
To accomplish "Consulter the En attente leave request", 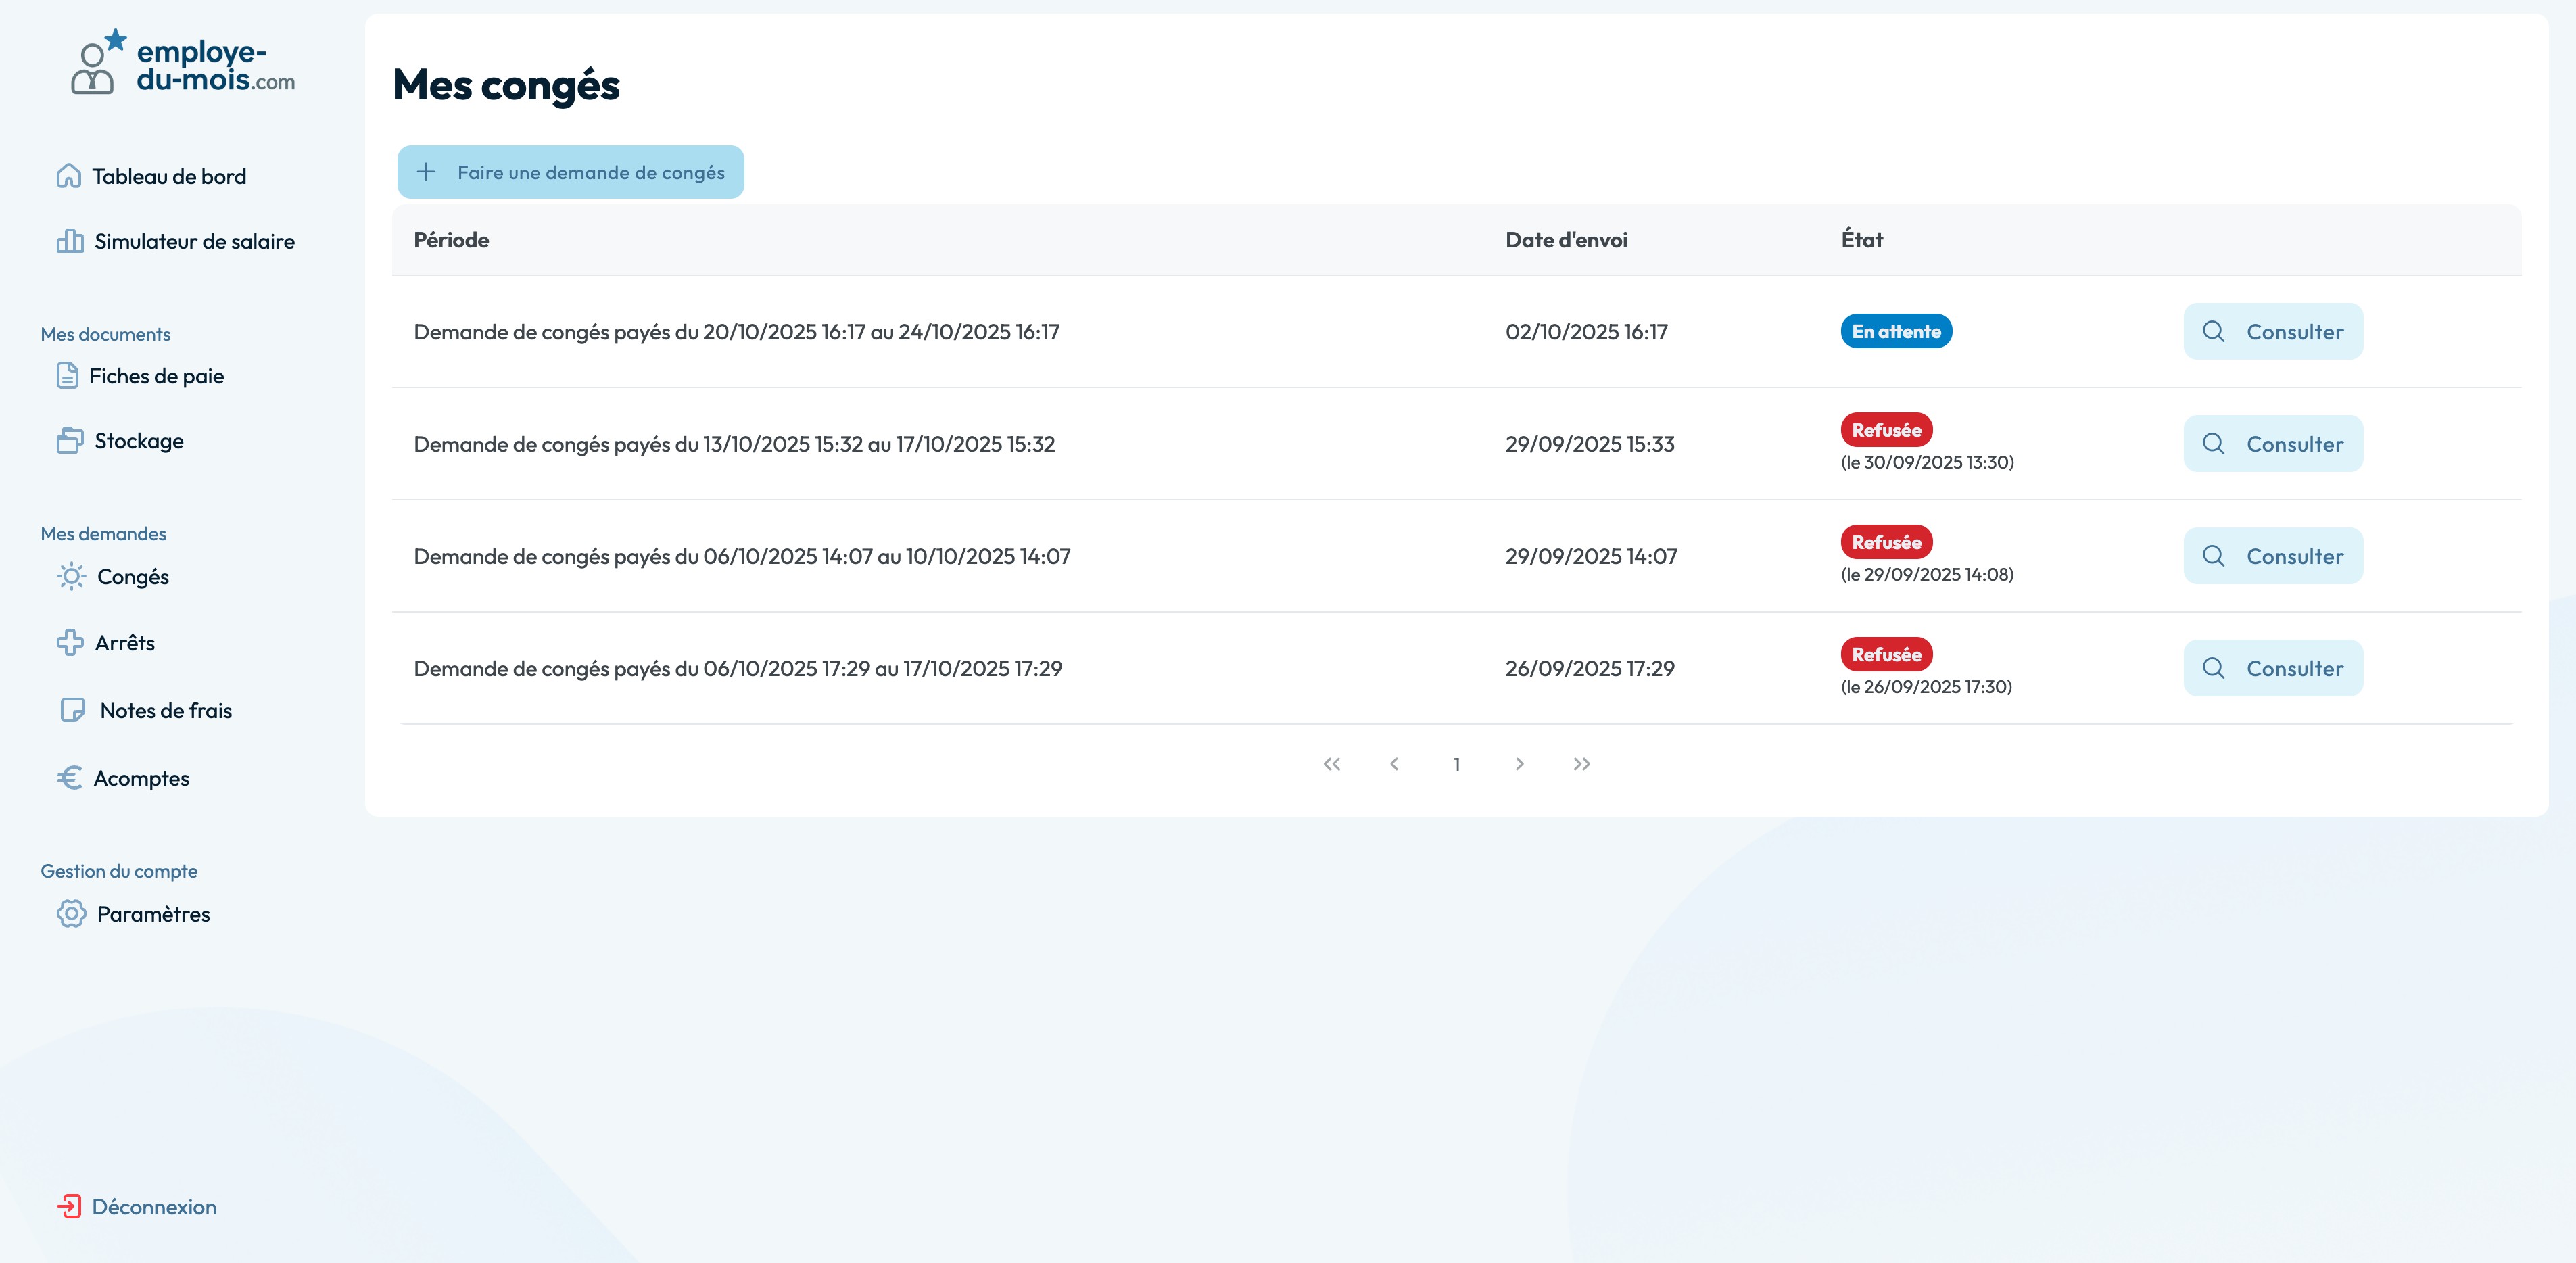I will click(2272, 331).
